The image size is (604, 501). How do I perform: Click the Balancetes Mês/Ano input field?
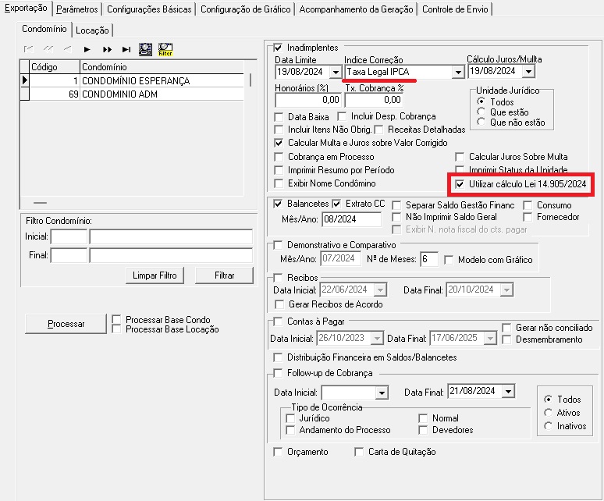pos(350,219)
